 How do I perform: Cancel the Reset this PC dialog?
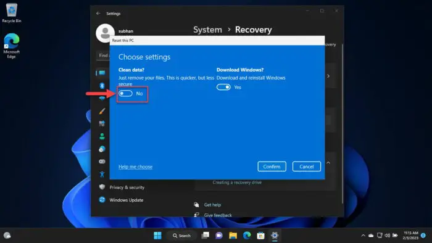[x=306, y=167]
